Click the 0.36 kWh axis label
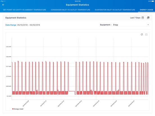The width and height of the screenshot is (155, 116). (9, 57)
